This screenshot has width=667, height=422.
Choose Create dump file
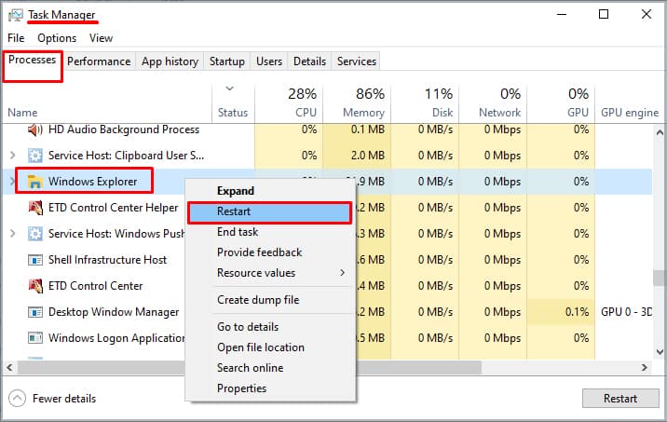coord(270,300)
